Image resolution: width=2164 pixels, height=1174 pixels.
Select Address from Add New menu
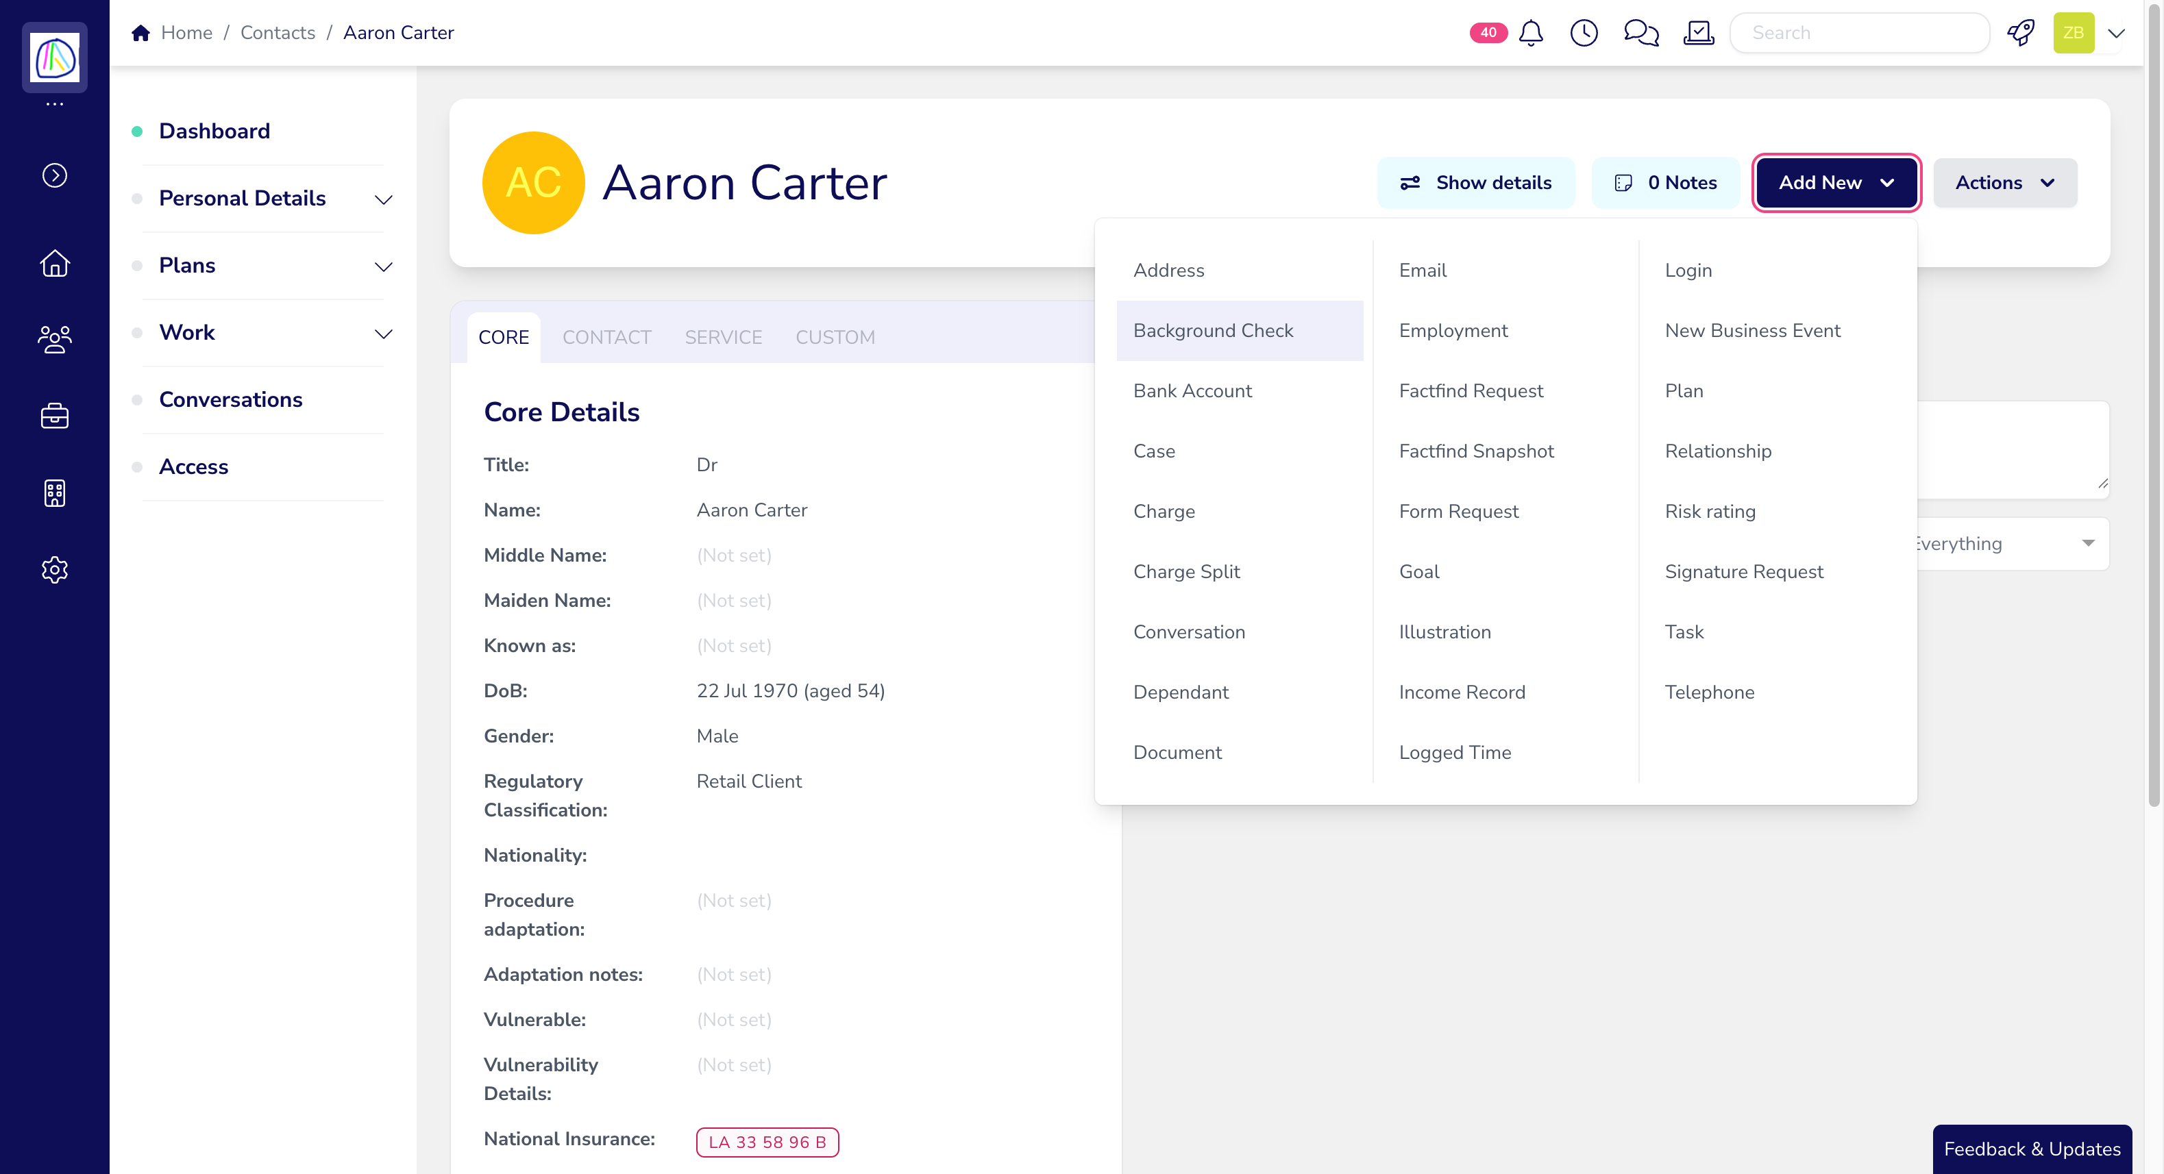(x=1239, y=271)
